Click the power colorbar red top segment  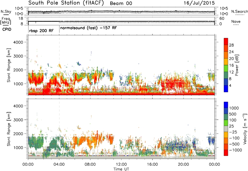click(226, 42)
